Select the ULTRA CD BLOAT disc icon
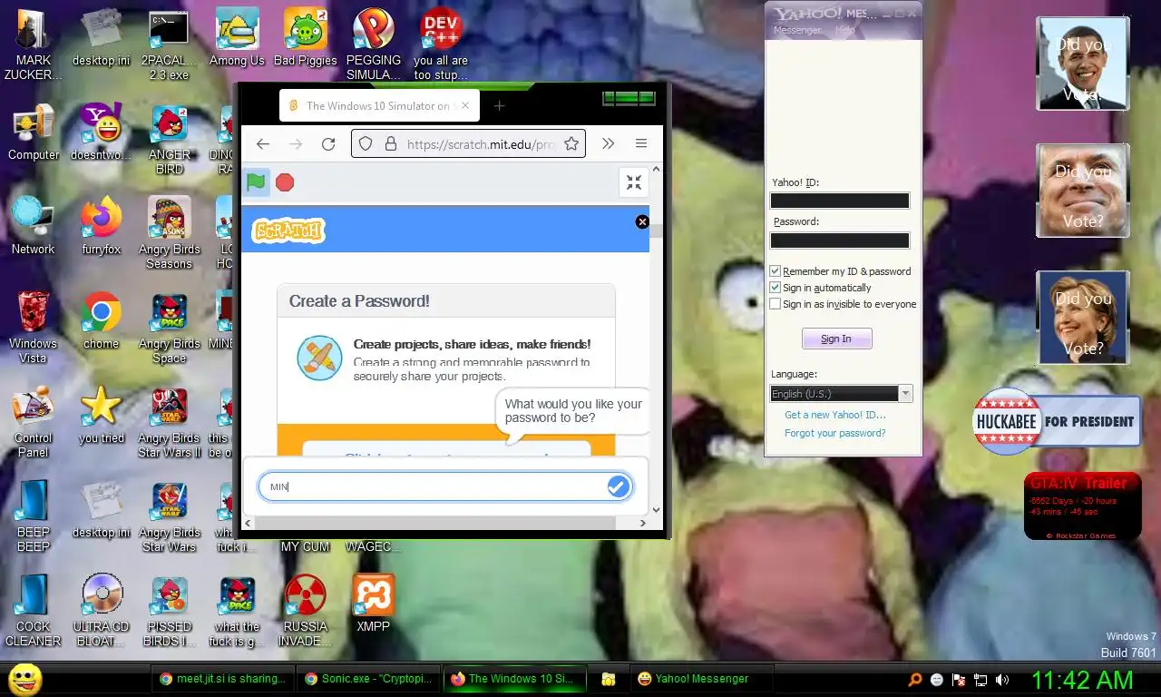Viewport: 1161px width, 697px height. [101, 612]
